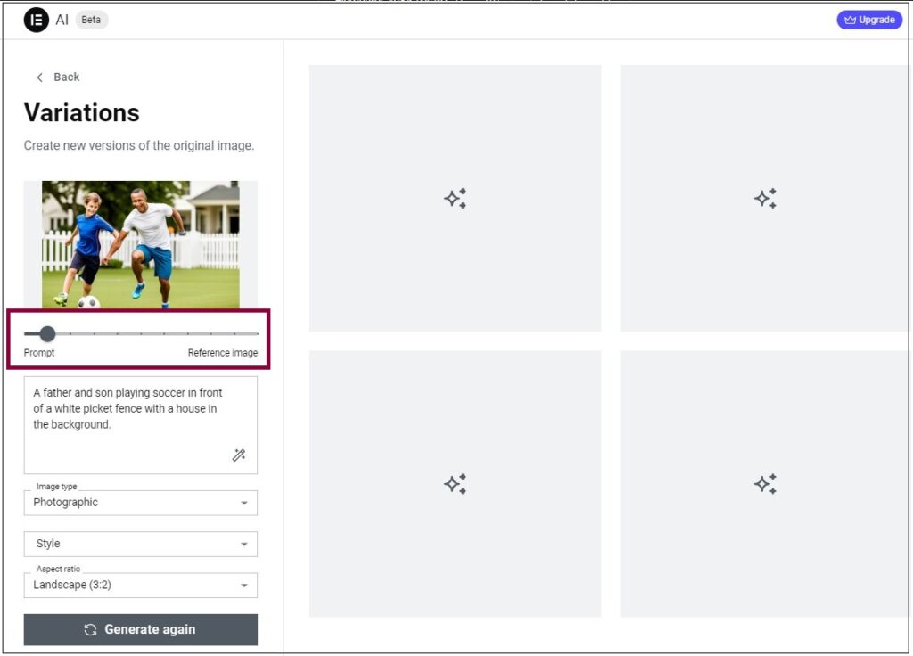Click sparkle icon in bottom-right placeholder
The height and width of the screenshot is (656, 913).
tap(765, 484)
